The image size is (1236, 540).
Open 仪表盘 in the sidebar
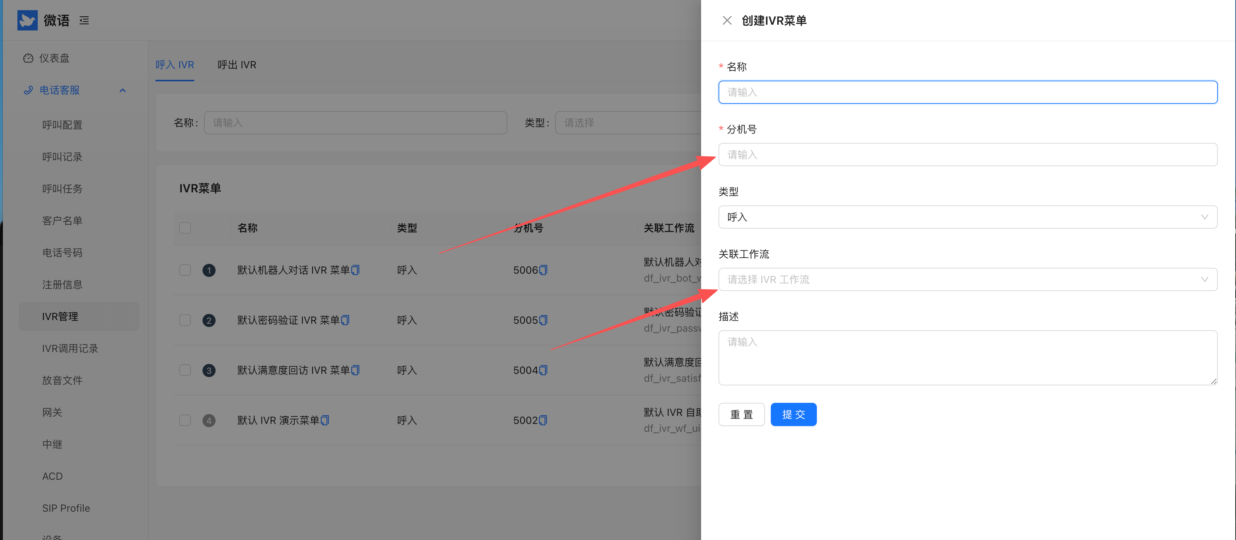(x=54, y=58)
